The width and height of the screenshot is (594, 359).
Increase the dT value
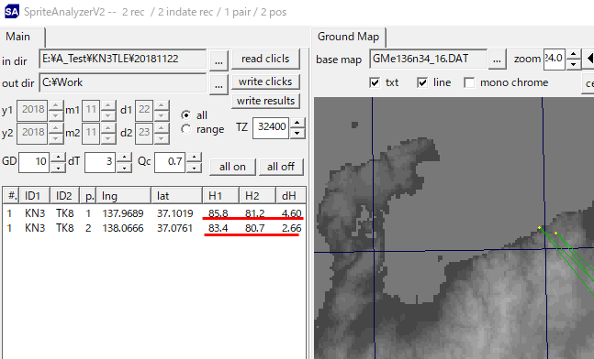pyautogui.click(x=124, y=158)
